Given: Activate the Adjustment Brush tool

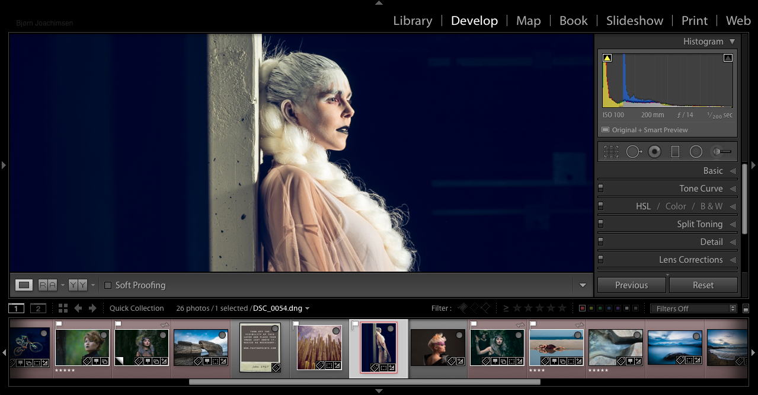Looking at the screenshot, I should pyautogui.click(x=721, y=152).
